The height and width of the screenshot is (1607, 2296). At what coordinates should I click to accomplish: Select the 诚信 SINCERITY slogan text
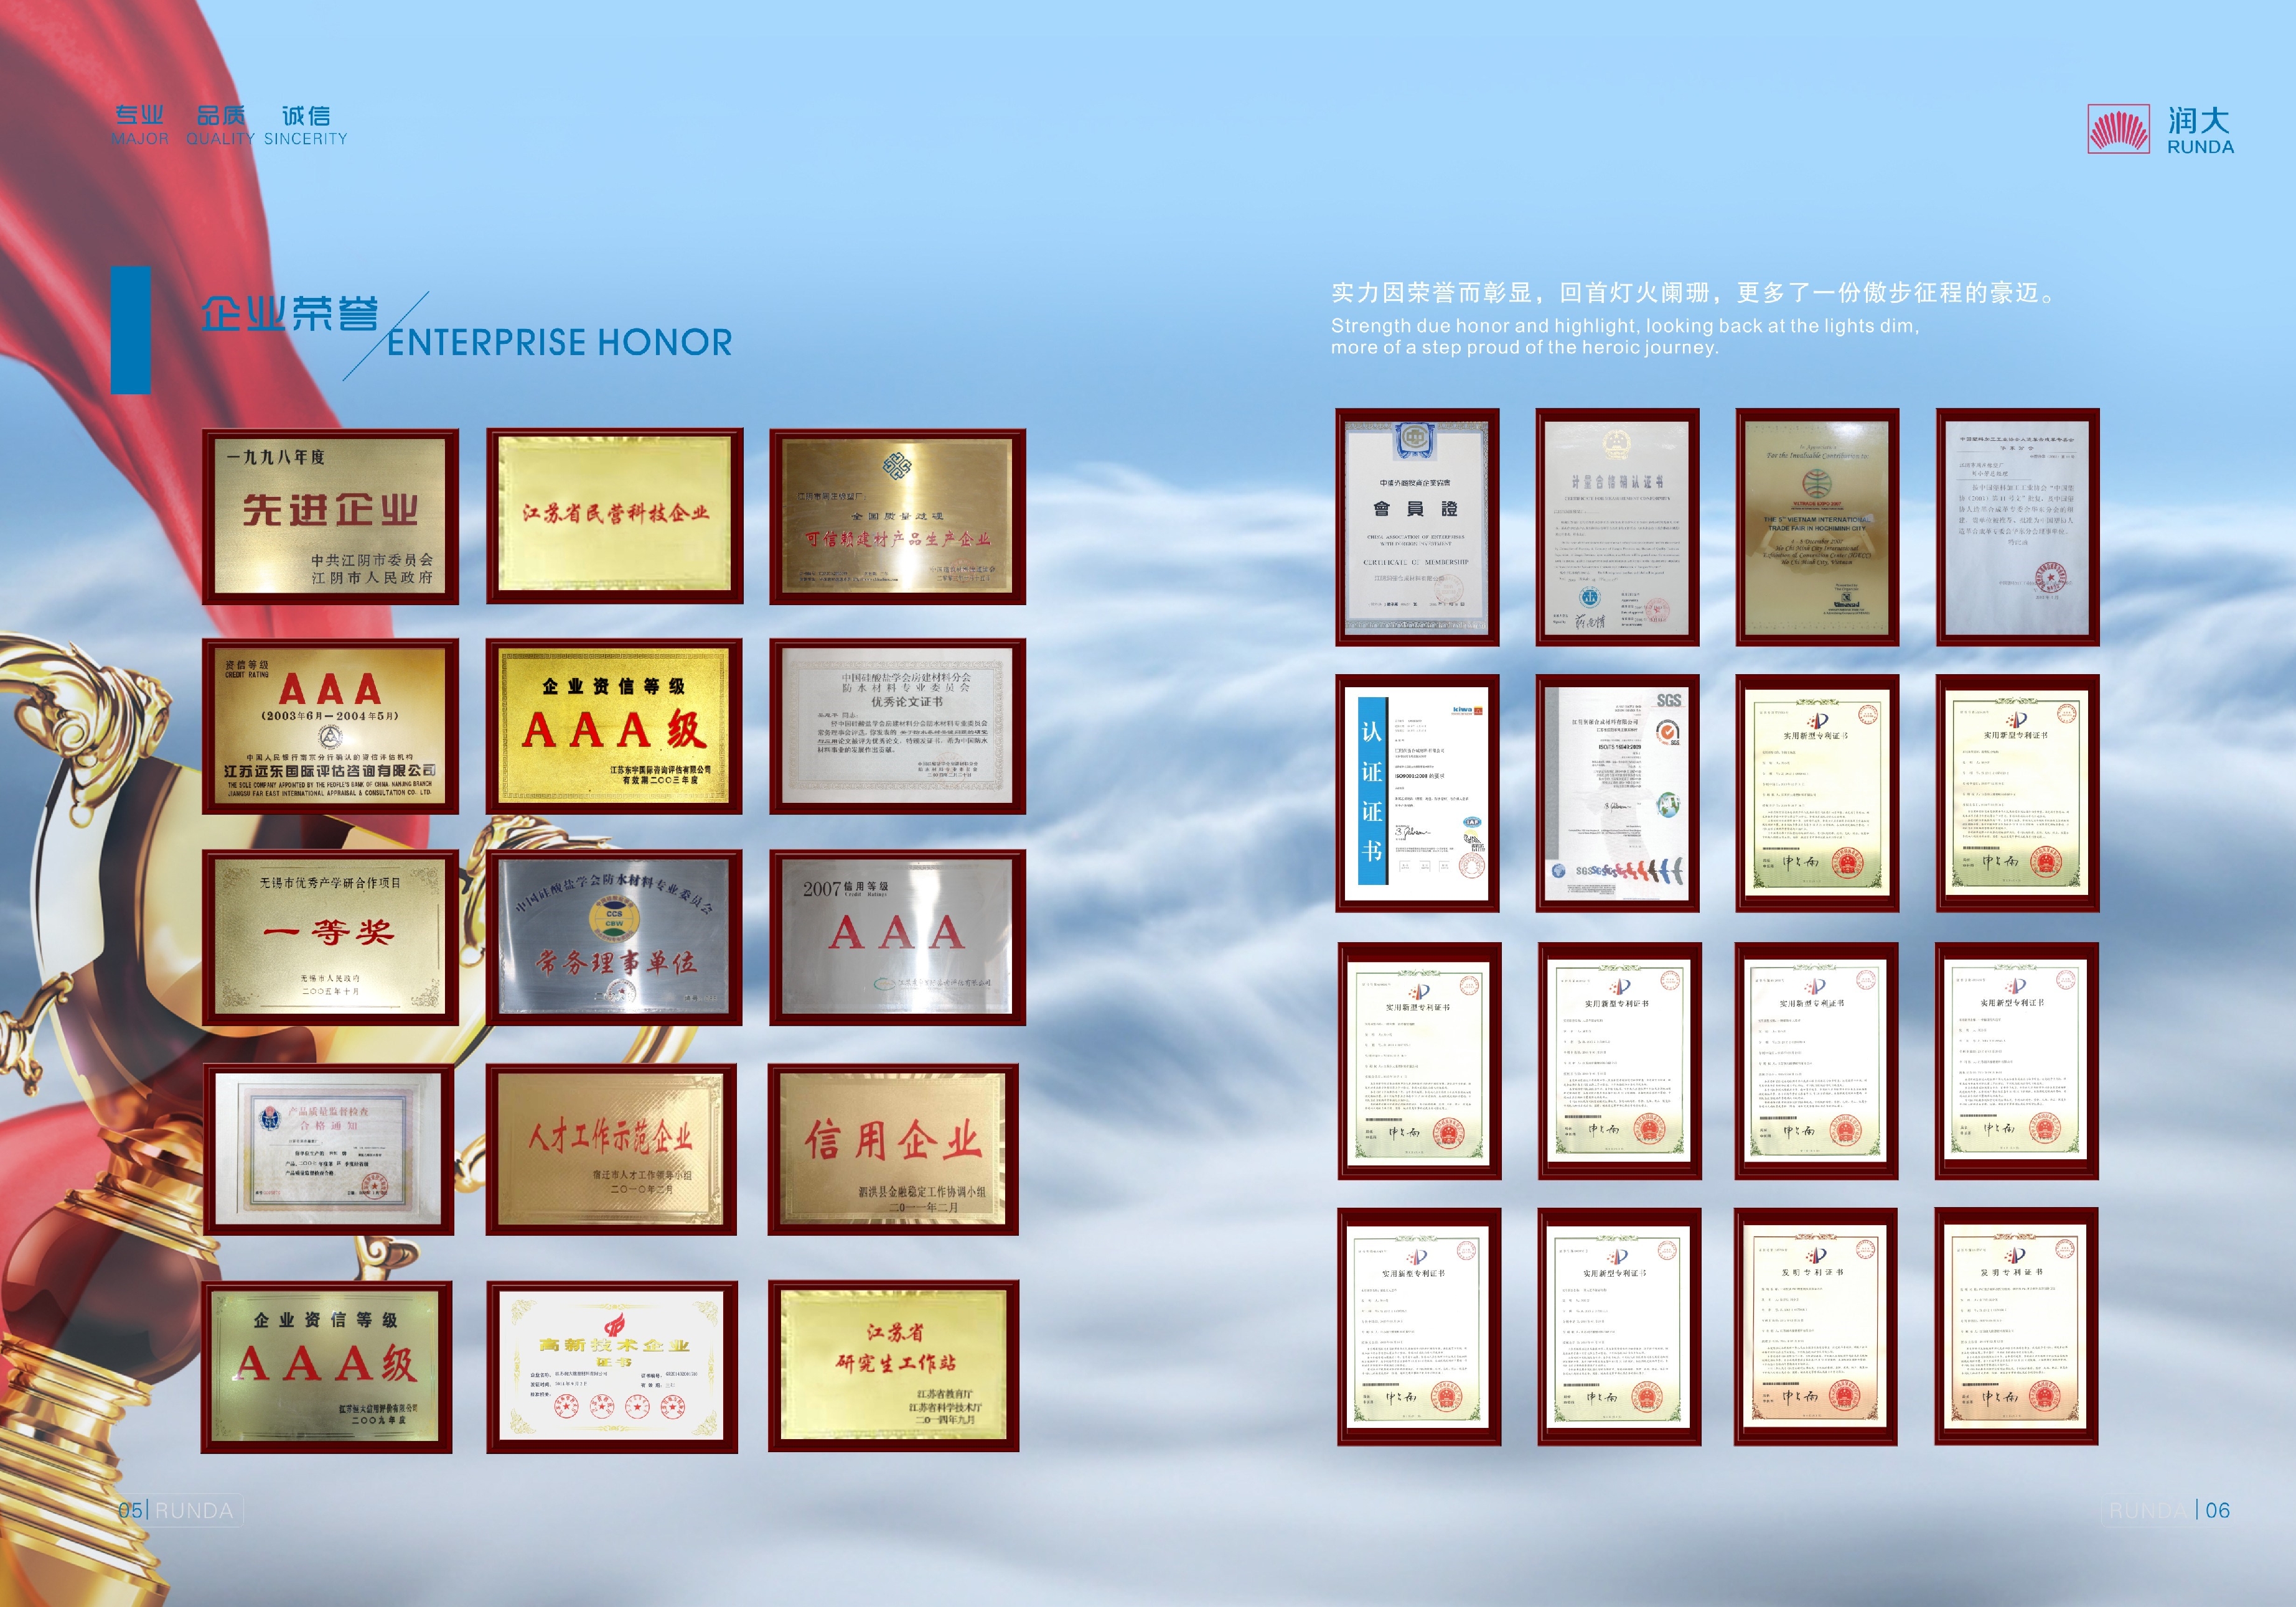click(x=306, y=126)
